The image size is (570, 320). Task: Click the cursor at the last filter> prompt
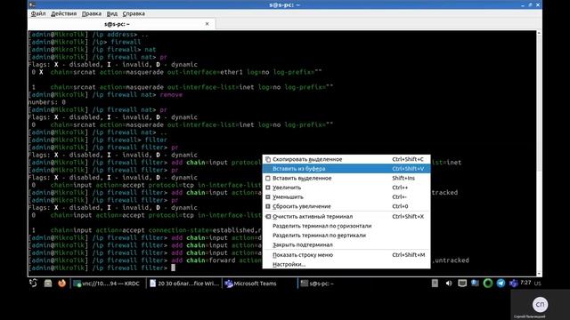coord(173,268)
